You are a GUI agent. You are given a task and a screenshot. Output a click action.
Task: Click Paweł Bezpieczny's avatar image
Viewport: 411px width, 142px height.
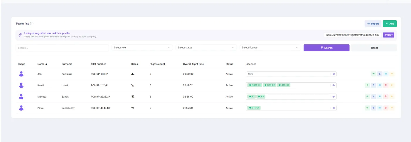[21, 108]
